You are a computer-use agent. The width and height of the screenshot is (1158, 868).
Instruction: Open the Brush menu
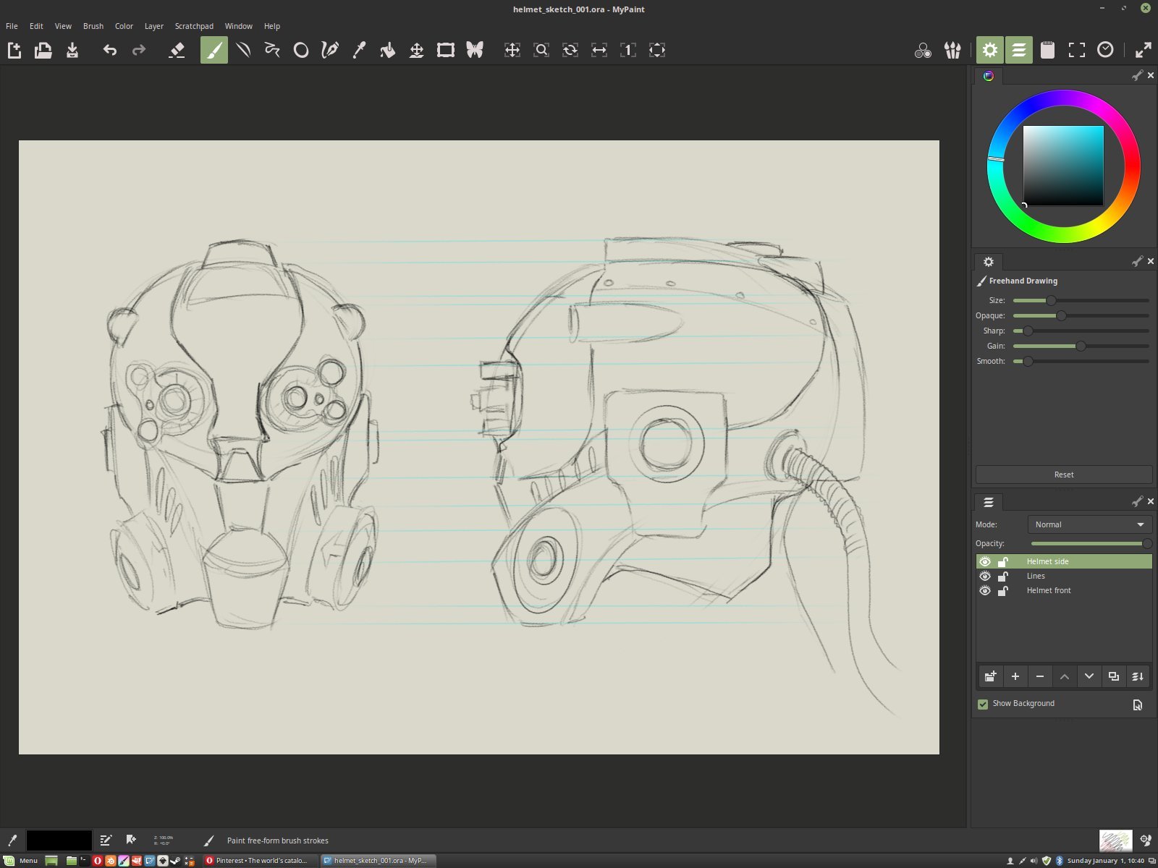[93, 26]
